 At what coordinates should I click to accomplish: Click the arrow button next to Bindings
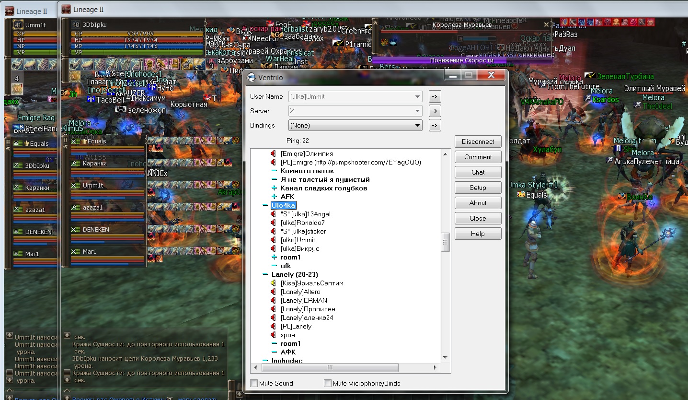(434, 125)
